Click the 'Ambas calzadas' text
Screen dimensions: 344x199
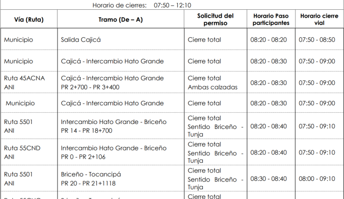[212, 87]
